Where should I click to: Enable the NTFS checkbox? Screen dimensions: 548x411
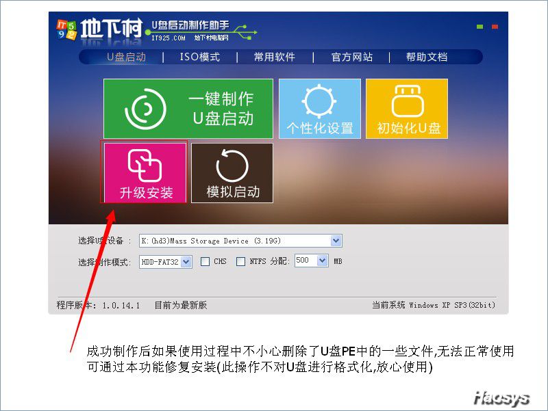[x=240, y=261]
